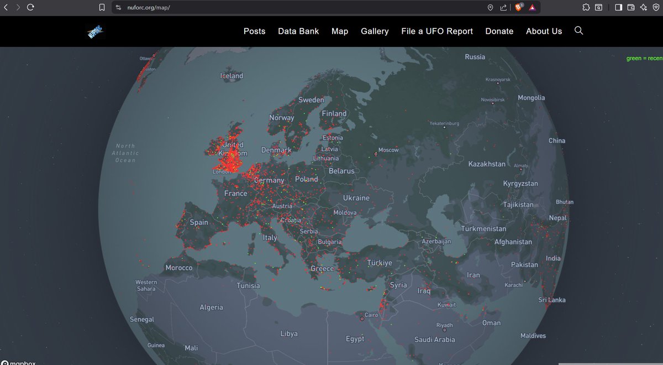
Task: Click the Yekaterinburg city label
Action: pos(444,123)
